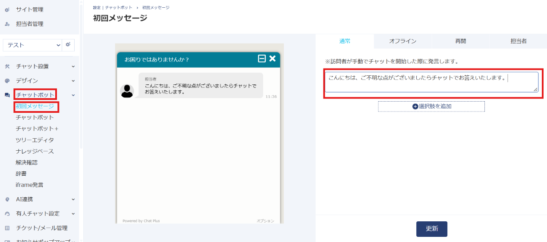Click the chat preview header お困りではありませんか？
The image size is (547, 242).
157,59
